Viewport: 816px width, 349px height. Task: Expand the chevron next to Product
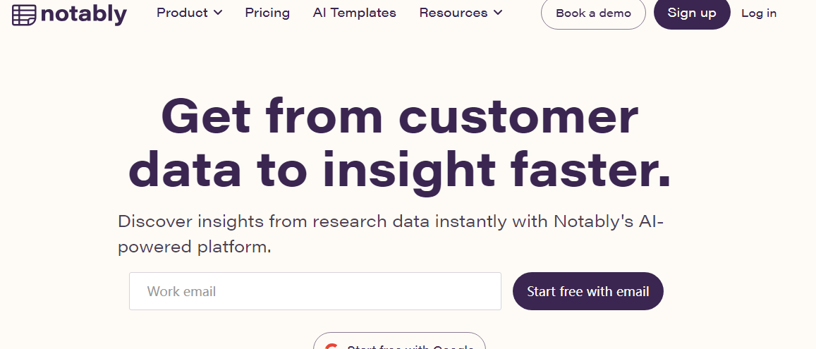pyautogui.click(x=217, y=13)
